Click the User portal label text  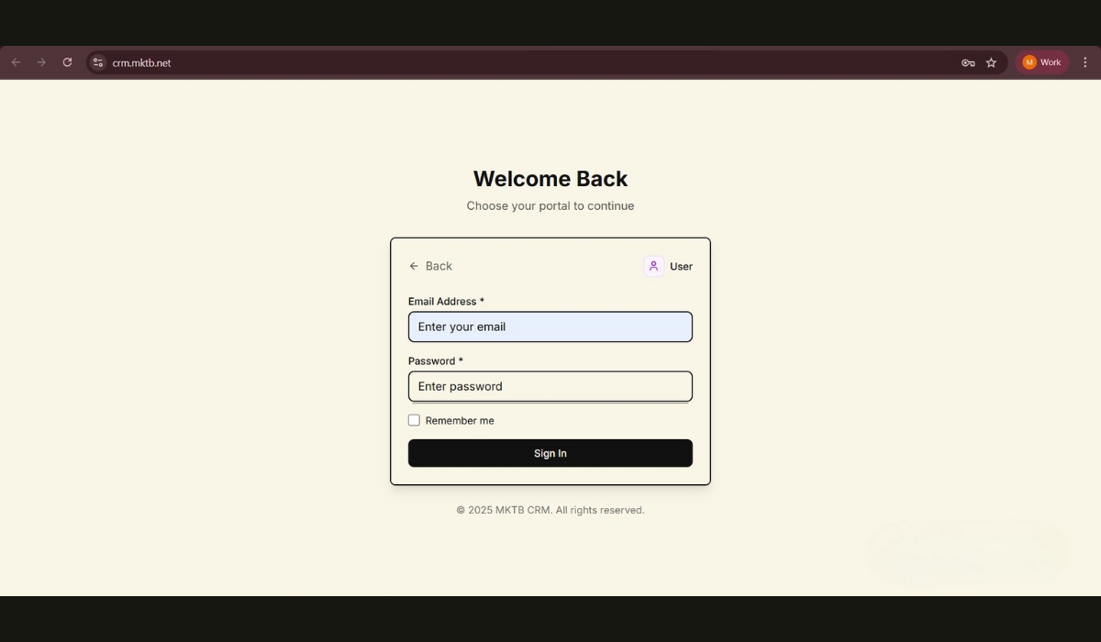(x=681, y=267)
